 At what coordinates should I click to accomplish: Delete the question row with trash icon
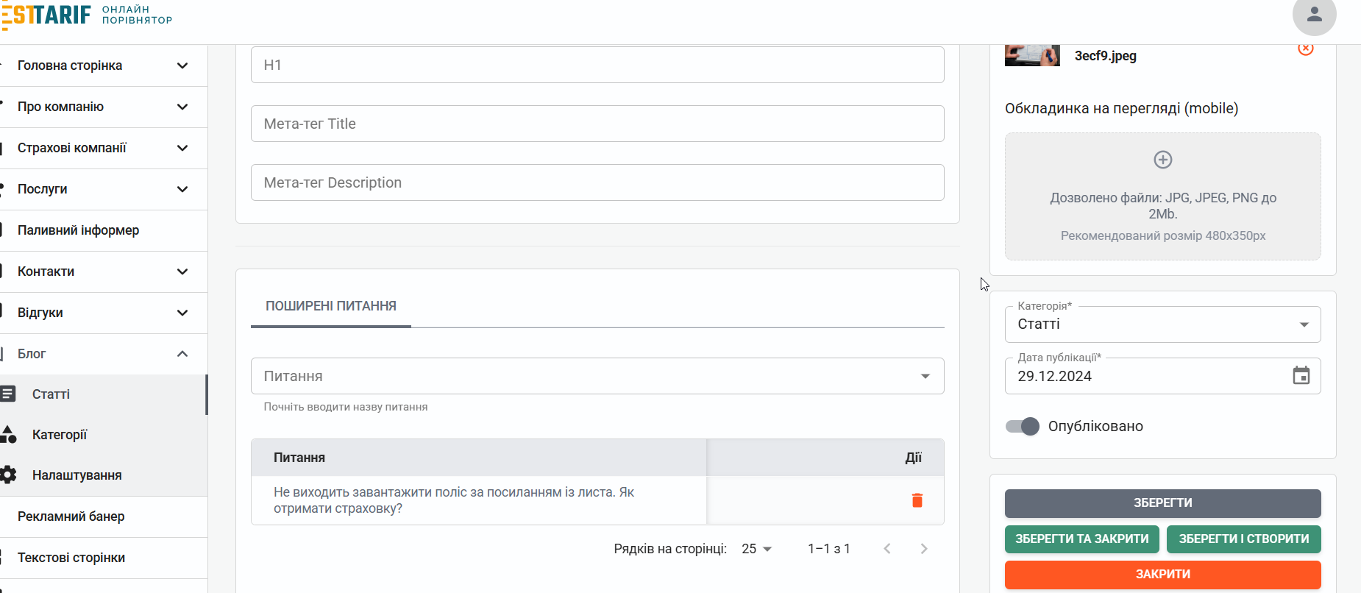click(917, 500)
